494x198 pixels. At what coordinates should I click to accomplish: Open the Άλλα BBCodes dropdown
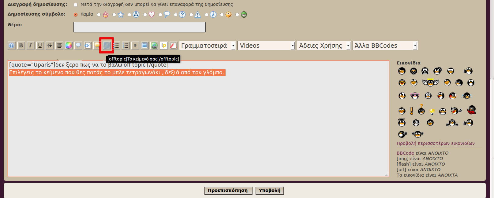(385, 46)
